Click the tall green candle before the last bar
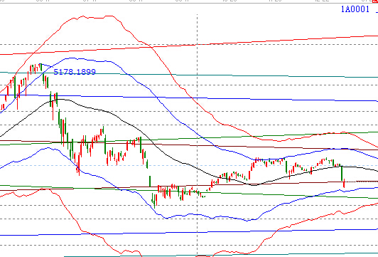This screenshot has width=378, height=257. [x=342, y=173]
